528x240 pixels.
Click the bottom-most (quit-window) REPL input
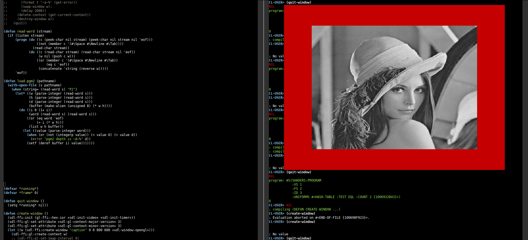tap(299, 238)
